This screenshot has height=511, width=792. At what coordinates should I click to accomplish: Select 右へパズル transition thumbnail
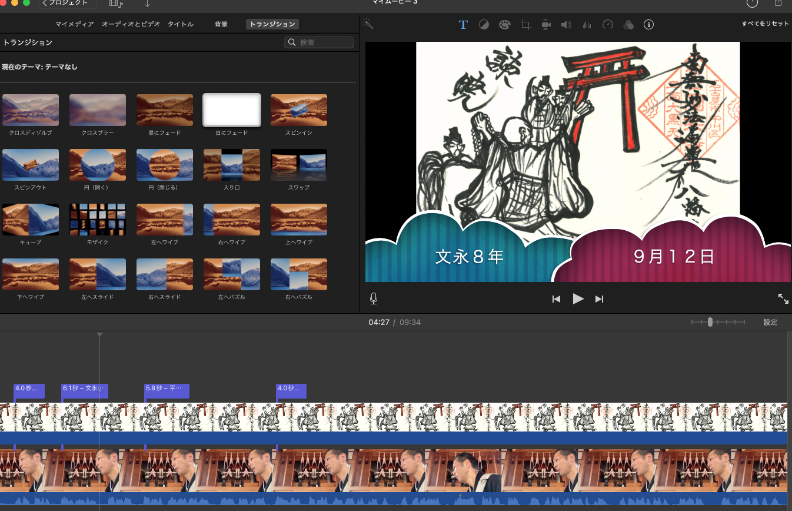coord(299,274)
